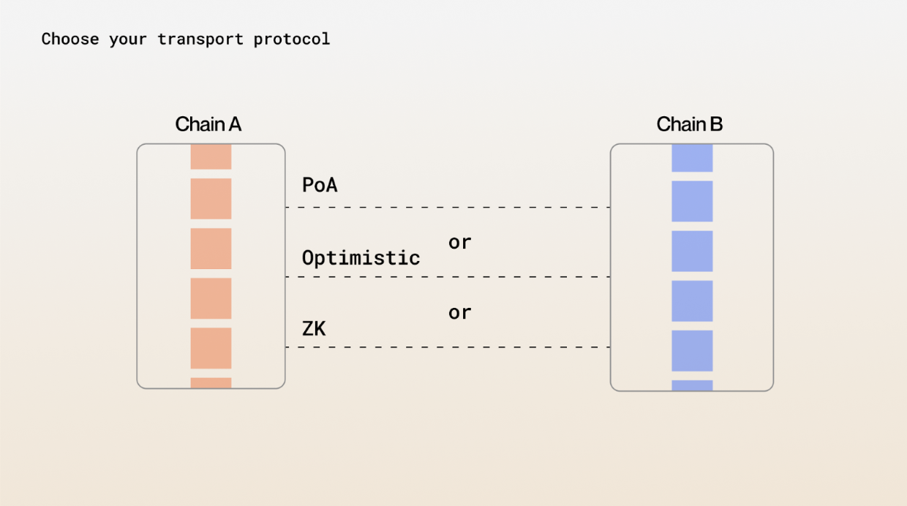Viewport: 907px width, 506px height.
Task: Click the topmost partial orange block in Chain A
Action: 211,157
